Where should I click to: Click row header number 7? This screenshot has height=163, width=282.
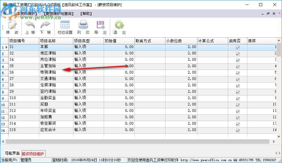(4, 85)
